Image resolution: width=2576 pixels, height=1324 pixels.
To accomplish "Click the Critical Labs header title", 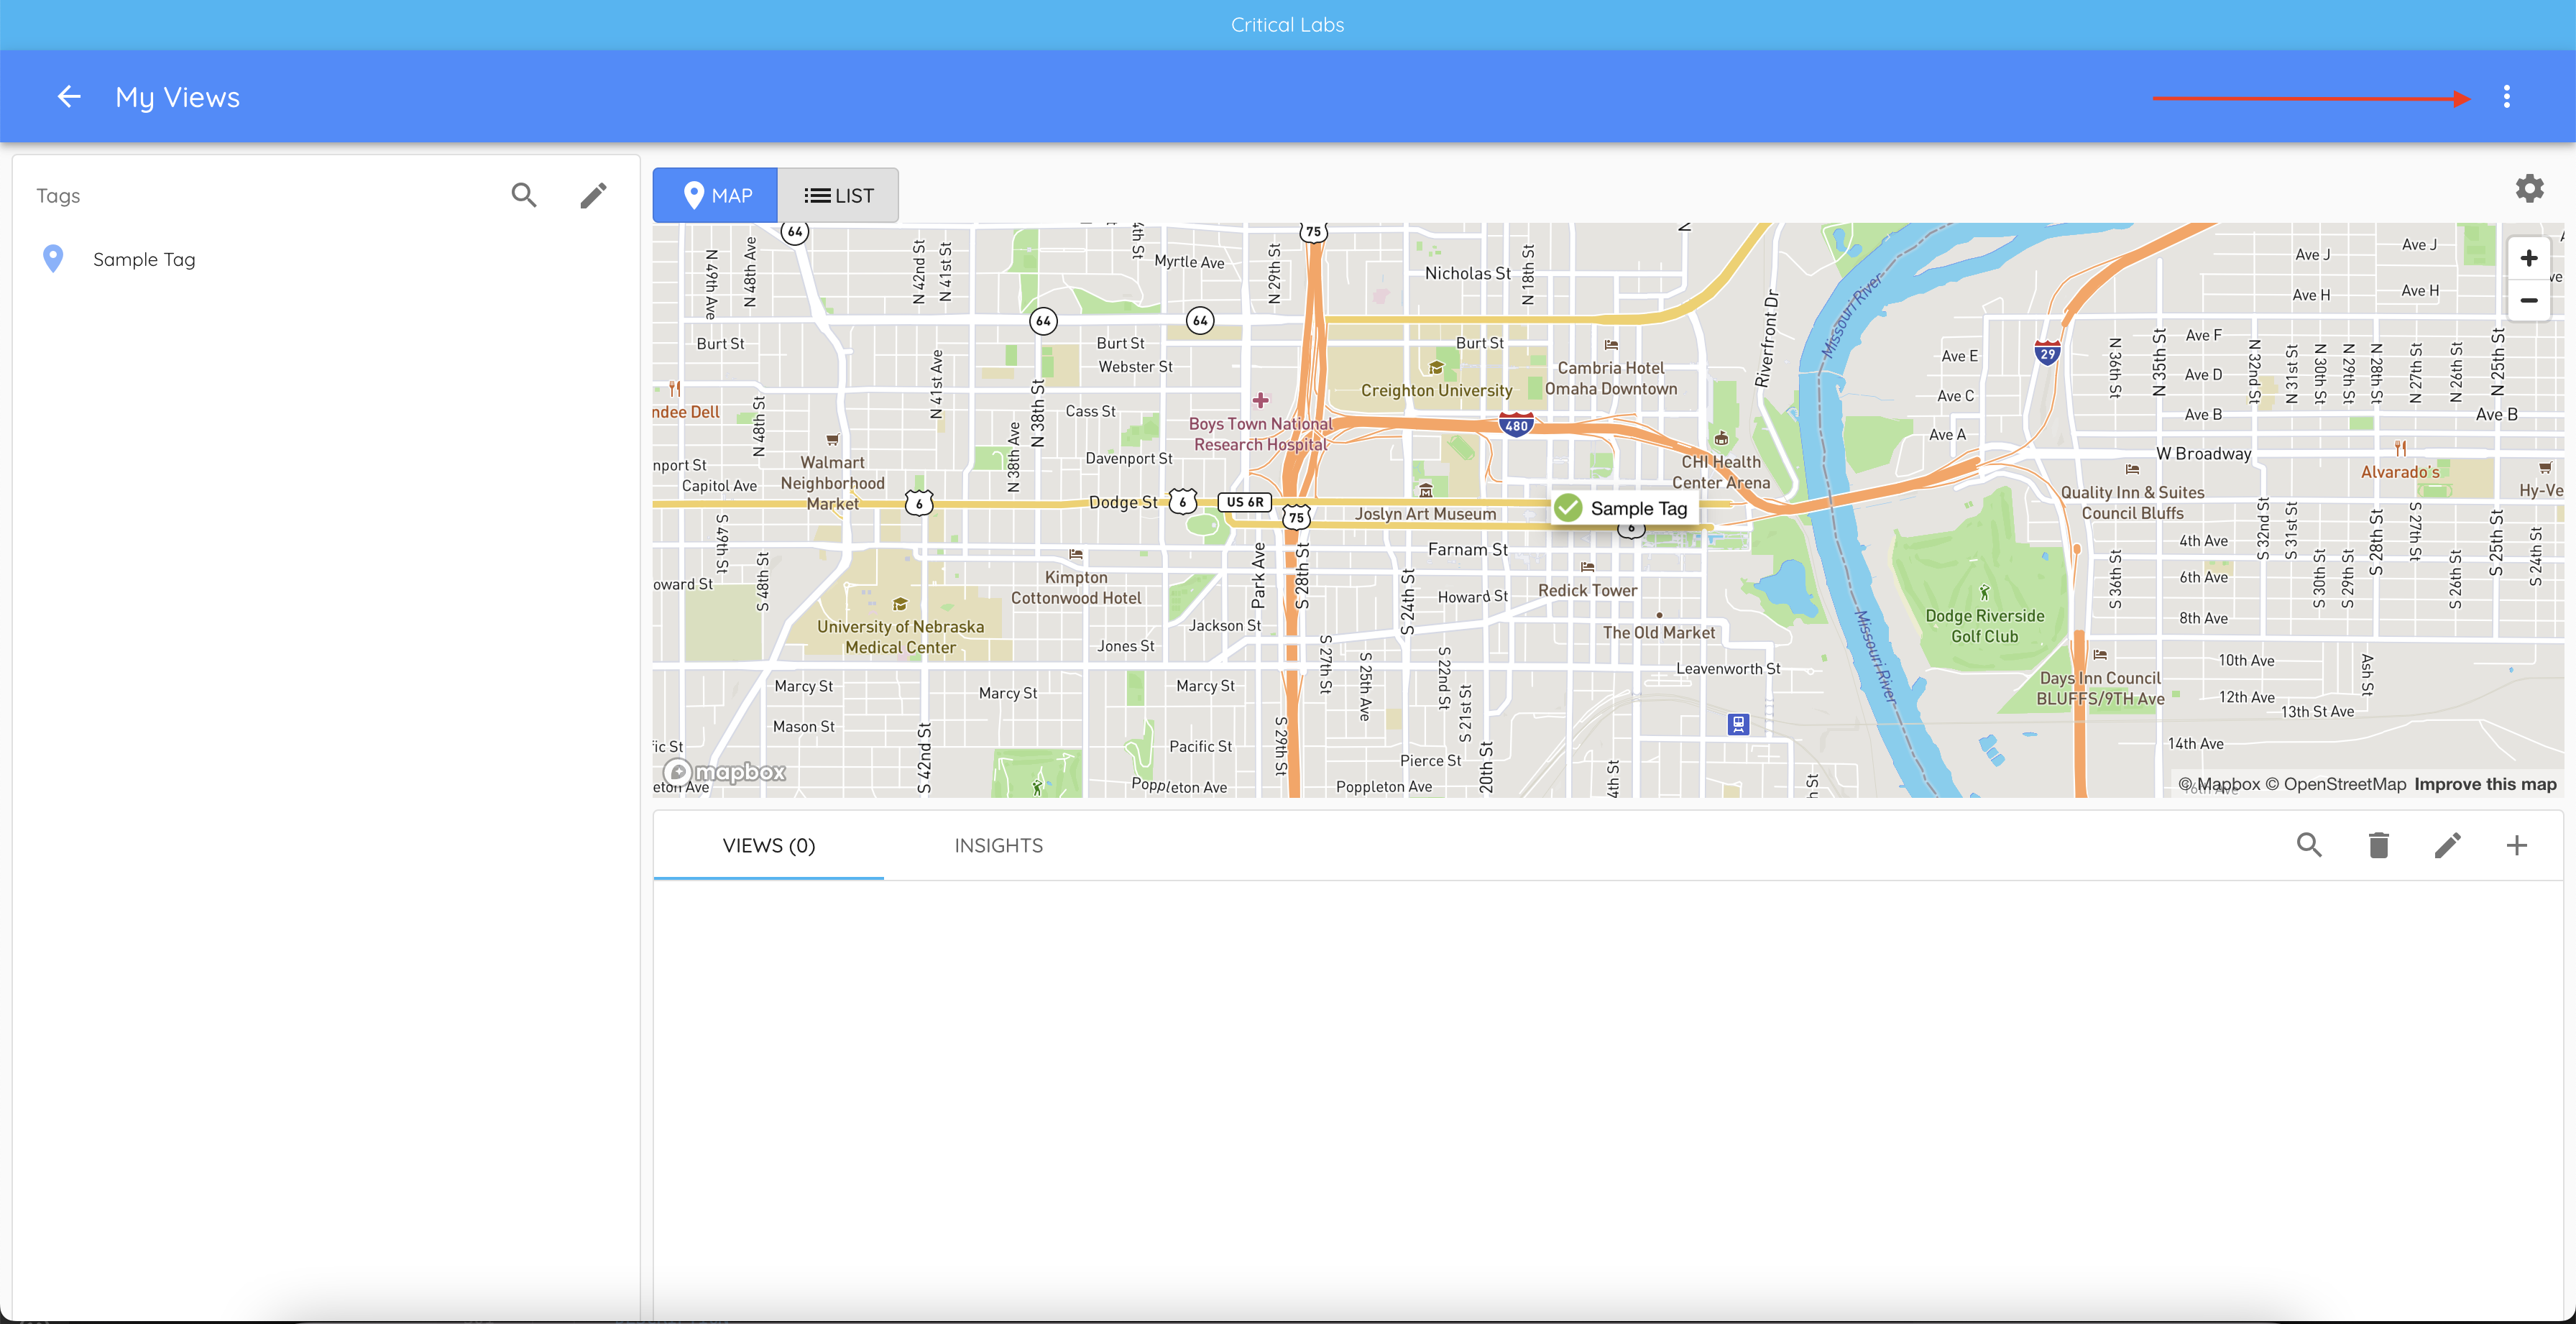I will [1287, 25].
